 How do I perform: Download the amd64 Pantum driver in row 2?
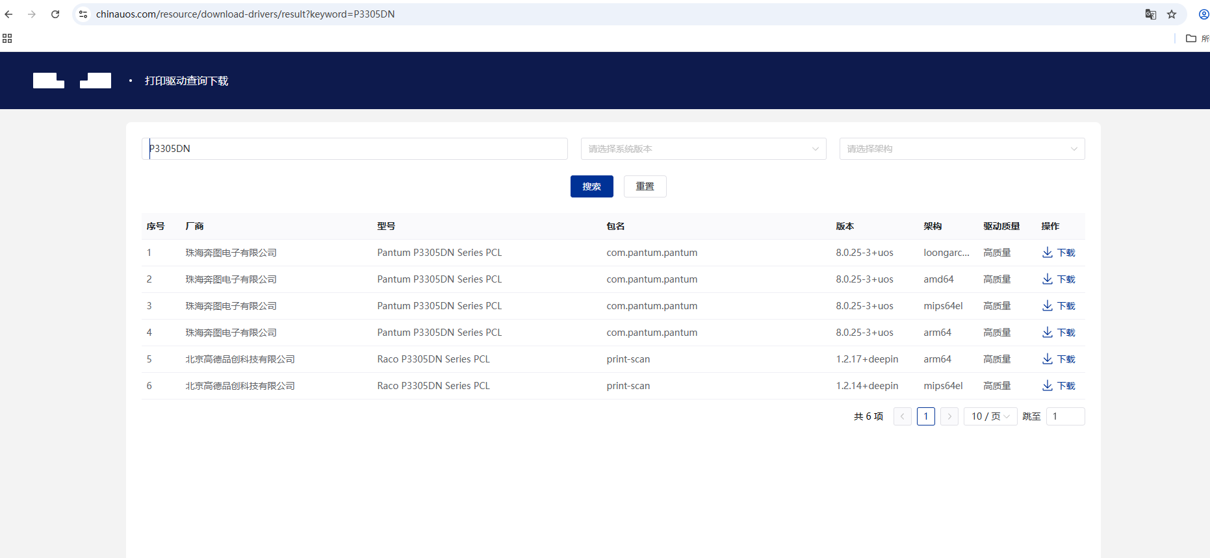click(x=1059, y=279)
